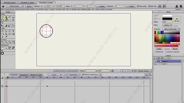The width and height of the screenshot is (184, 103).
Task: Open the Linear interpolation dropdown
Action: [x=55, y=75]
